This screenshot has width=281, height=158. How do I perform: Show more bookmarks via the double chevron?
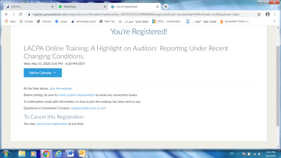point(274,21)
